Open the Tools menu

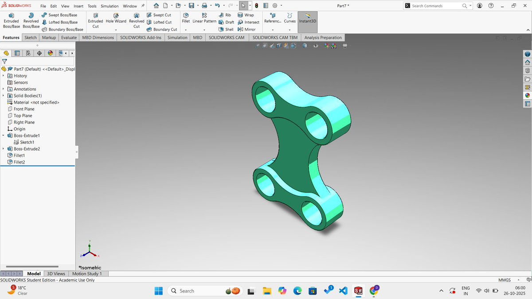92,6
